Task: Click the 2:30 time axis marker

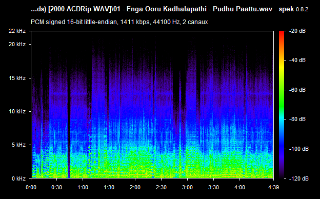Action: coord(161,187)
